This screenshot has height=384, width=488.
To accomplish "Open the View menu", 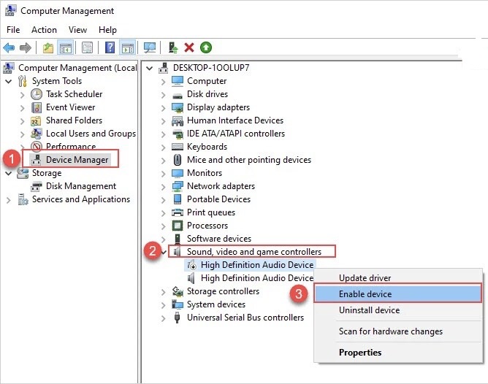I will [x=77, y=30].
